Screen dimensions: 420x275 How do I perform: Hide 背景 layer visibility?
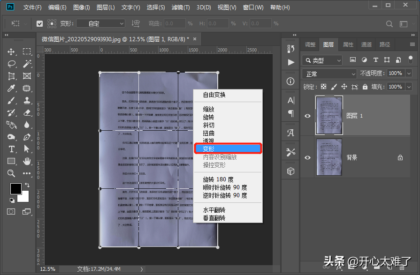click(307, 157)
